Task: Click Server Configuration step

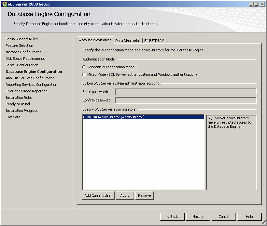Action: [x=22, y=65]
